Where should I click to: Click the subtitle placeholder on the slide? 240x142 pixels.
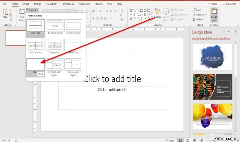(112, 98)
